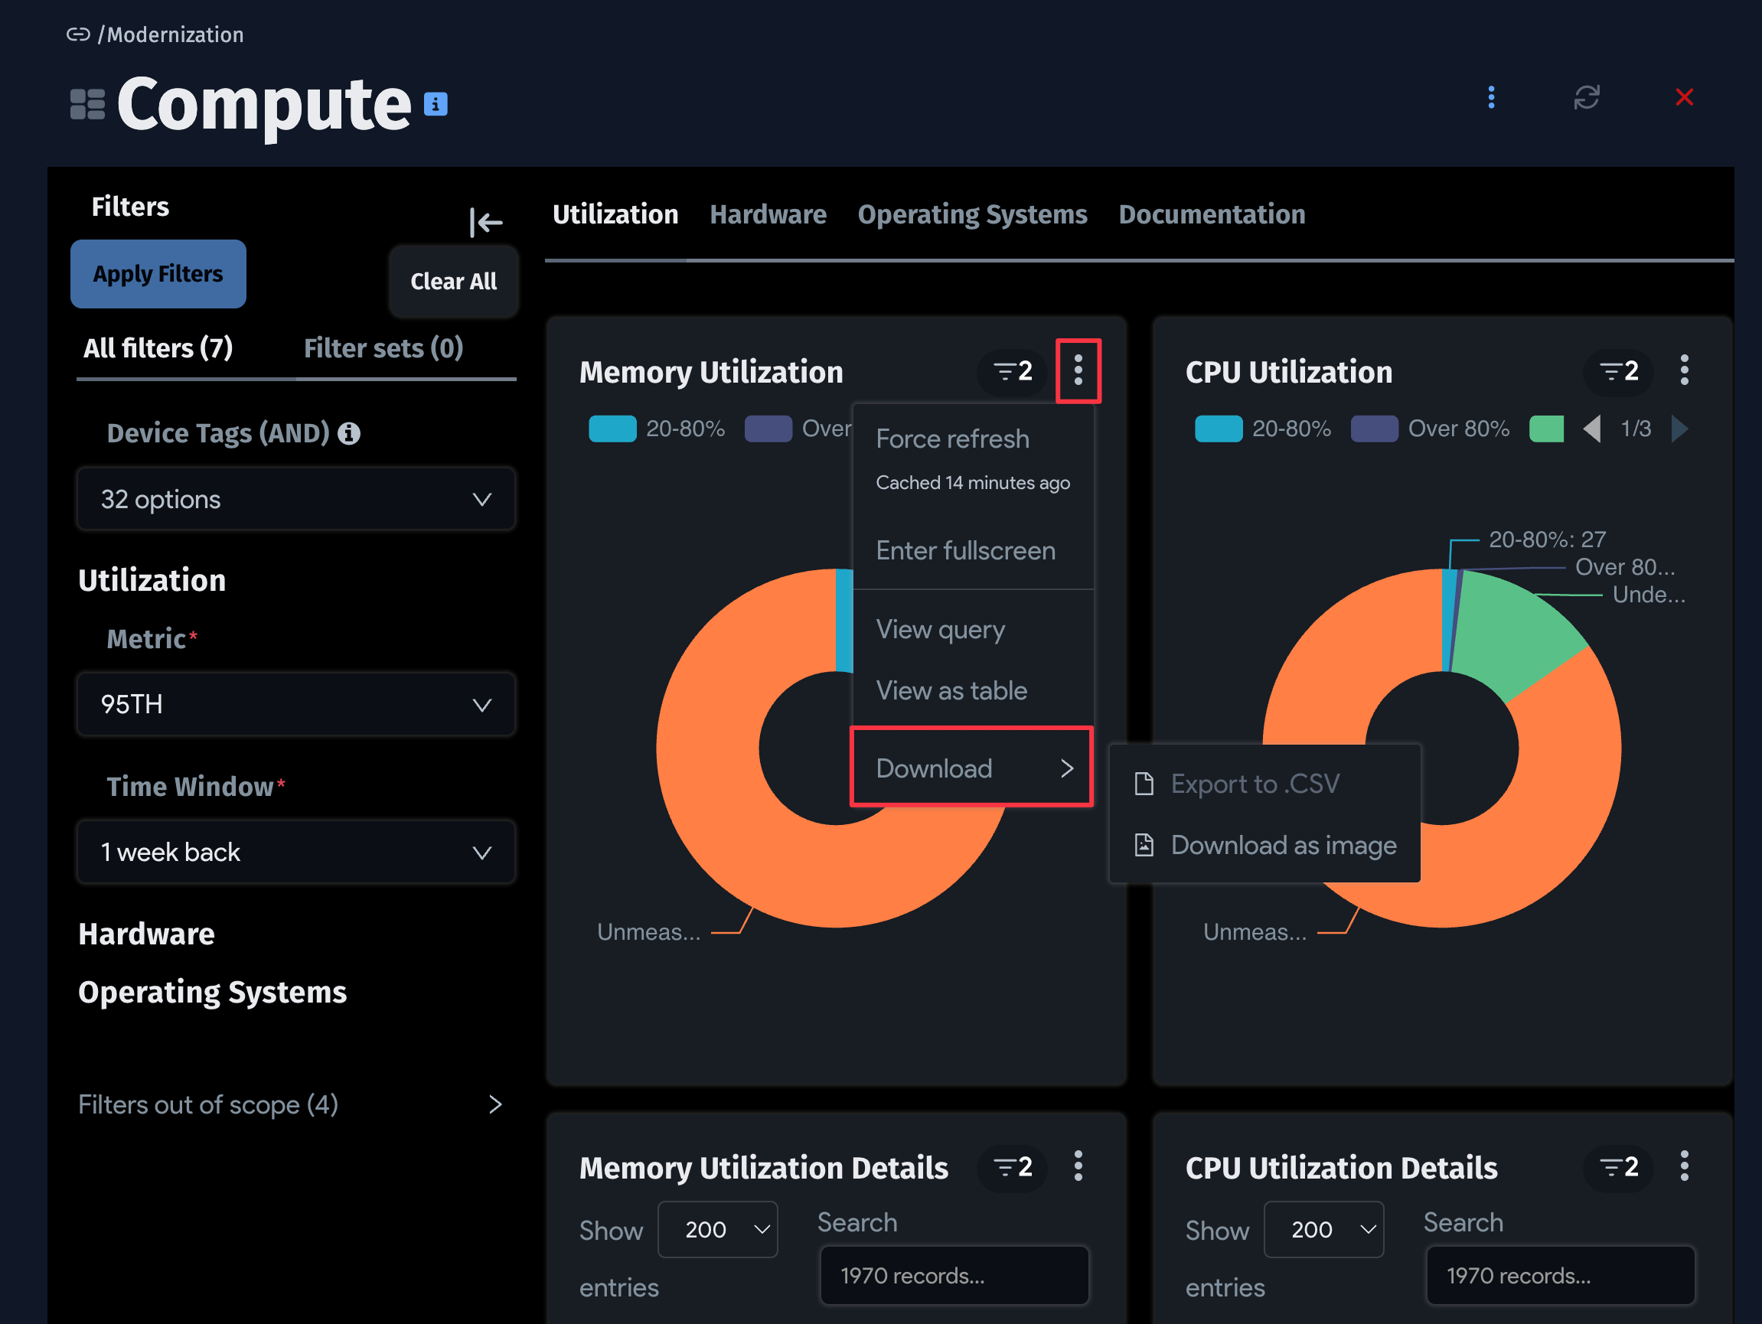Open the Metric dropdown showing 95TH
Screen dimensions: 1762x1324
[295, 704]
